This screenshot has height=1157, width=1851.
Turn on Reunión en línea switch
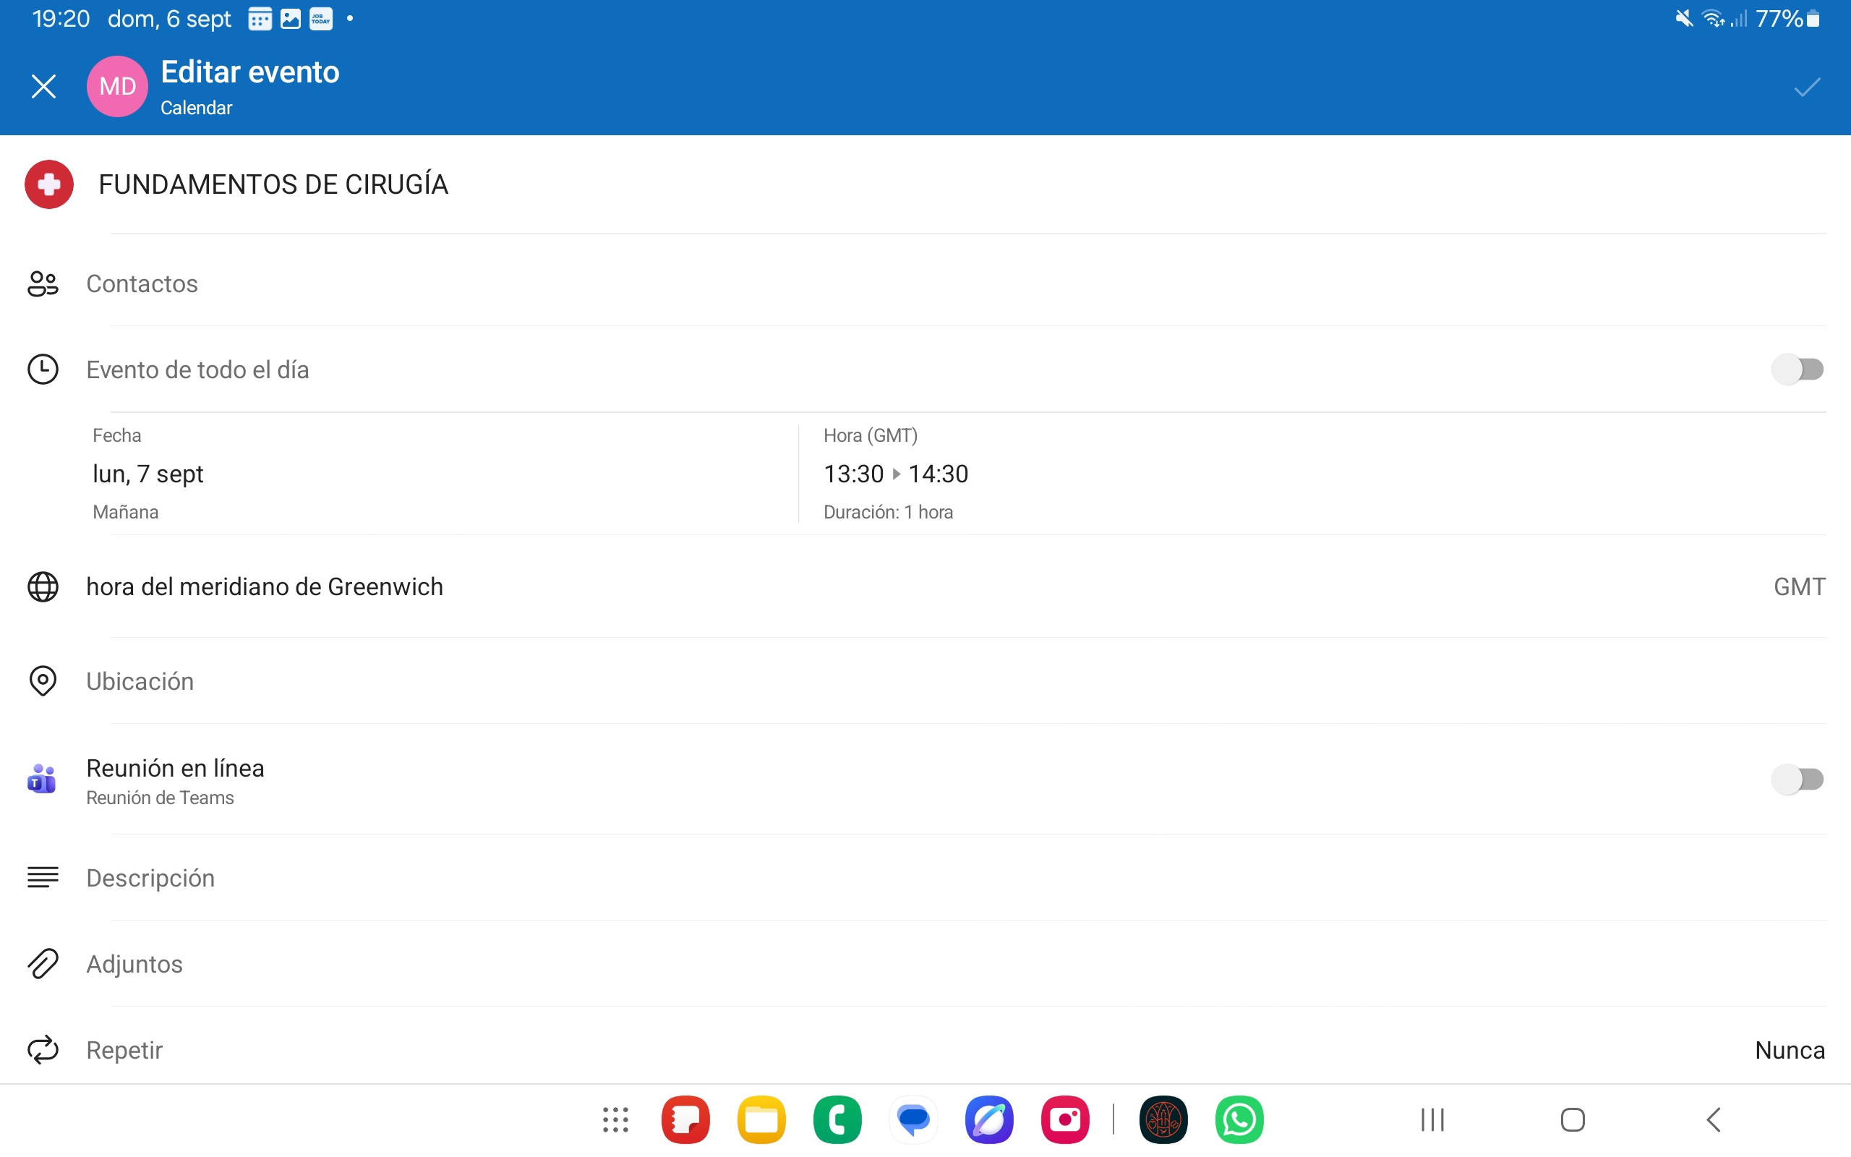[1797, 779]
